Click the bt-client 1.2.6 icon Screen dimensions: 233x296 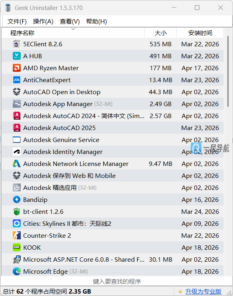click(x=17, y=211)
